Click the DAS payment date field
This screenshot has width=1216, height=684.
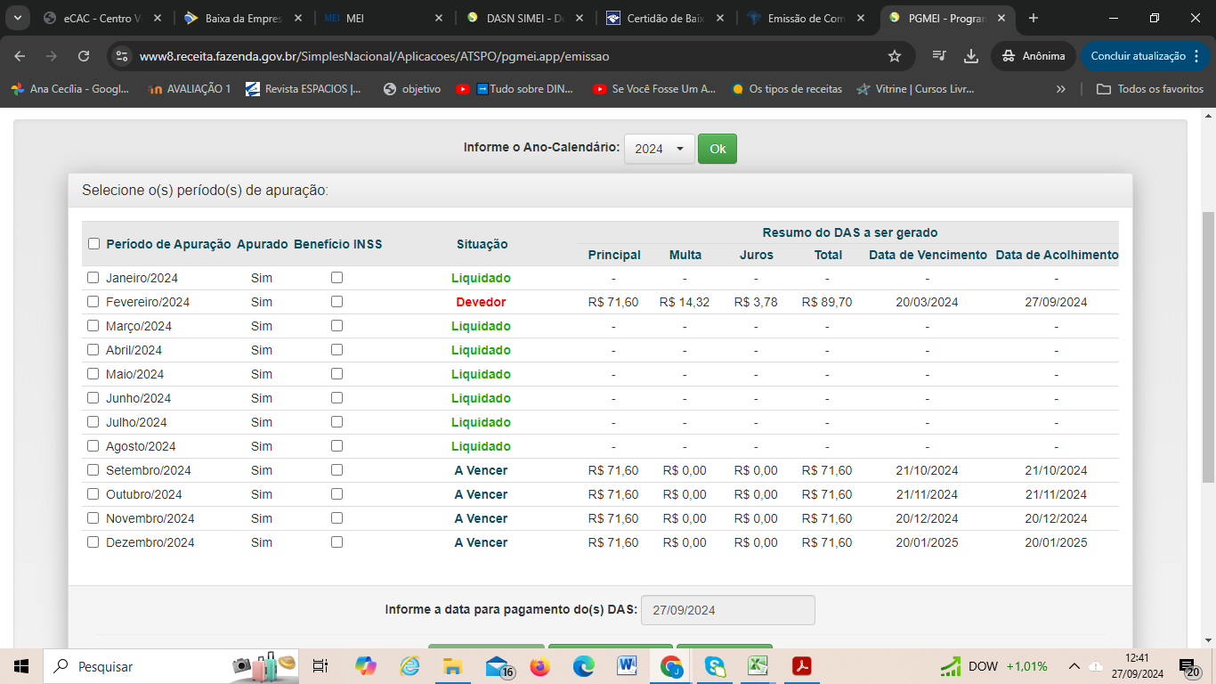coord(728,611)
